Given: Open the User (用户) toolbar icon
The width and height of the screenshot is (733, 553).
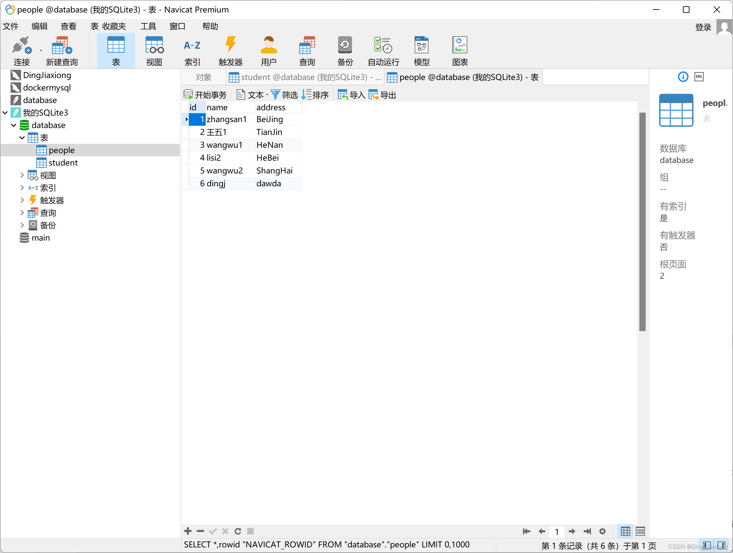Looking at the screenshot, I should coord(269,51).
